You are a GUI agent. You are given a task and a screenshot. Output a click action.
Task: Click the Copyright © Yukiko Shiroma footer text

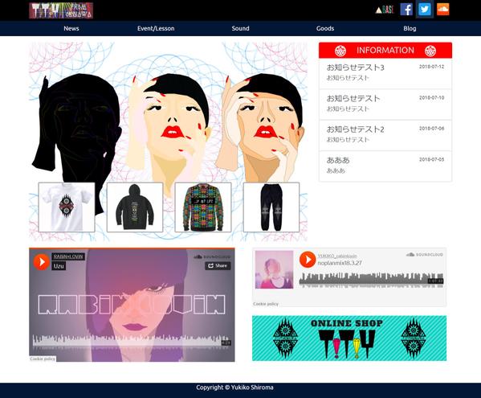(234, 388)
